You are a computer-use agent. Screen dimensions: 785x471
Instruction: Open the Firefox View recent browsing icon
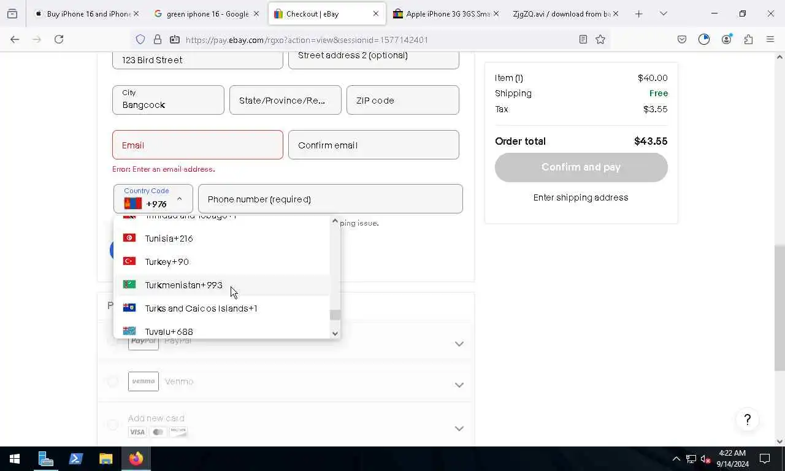[x=12, y=13]
